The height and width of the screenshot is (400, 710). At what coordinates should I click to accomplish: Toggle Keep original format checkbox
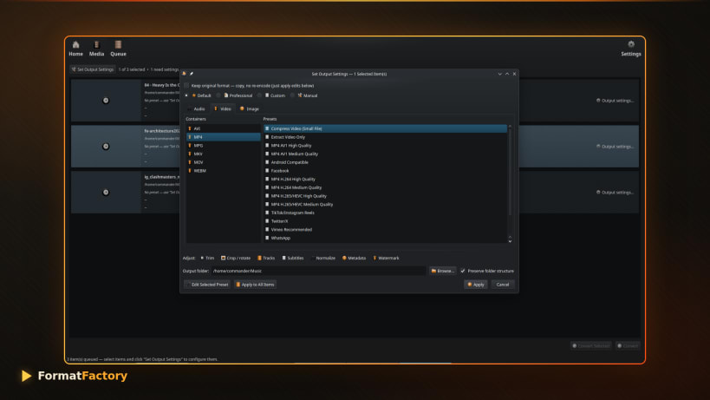pyautogui.click(x=186, y=85)
